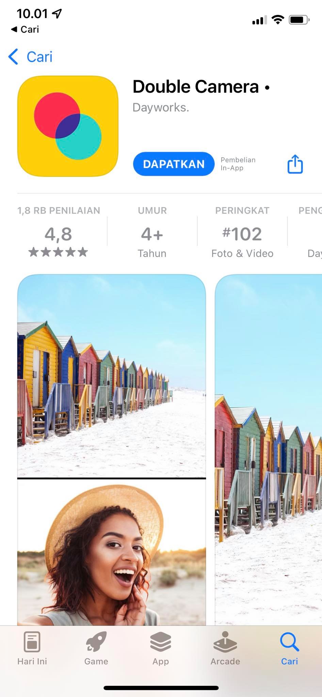The image size is (322, 697).
Task: Tap the small Cari return link in status bar
Action: coord(25,30)
